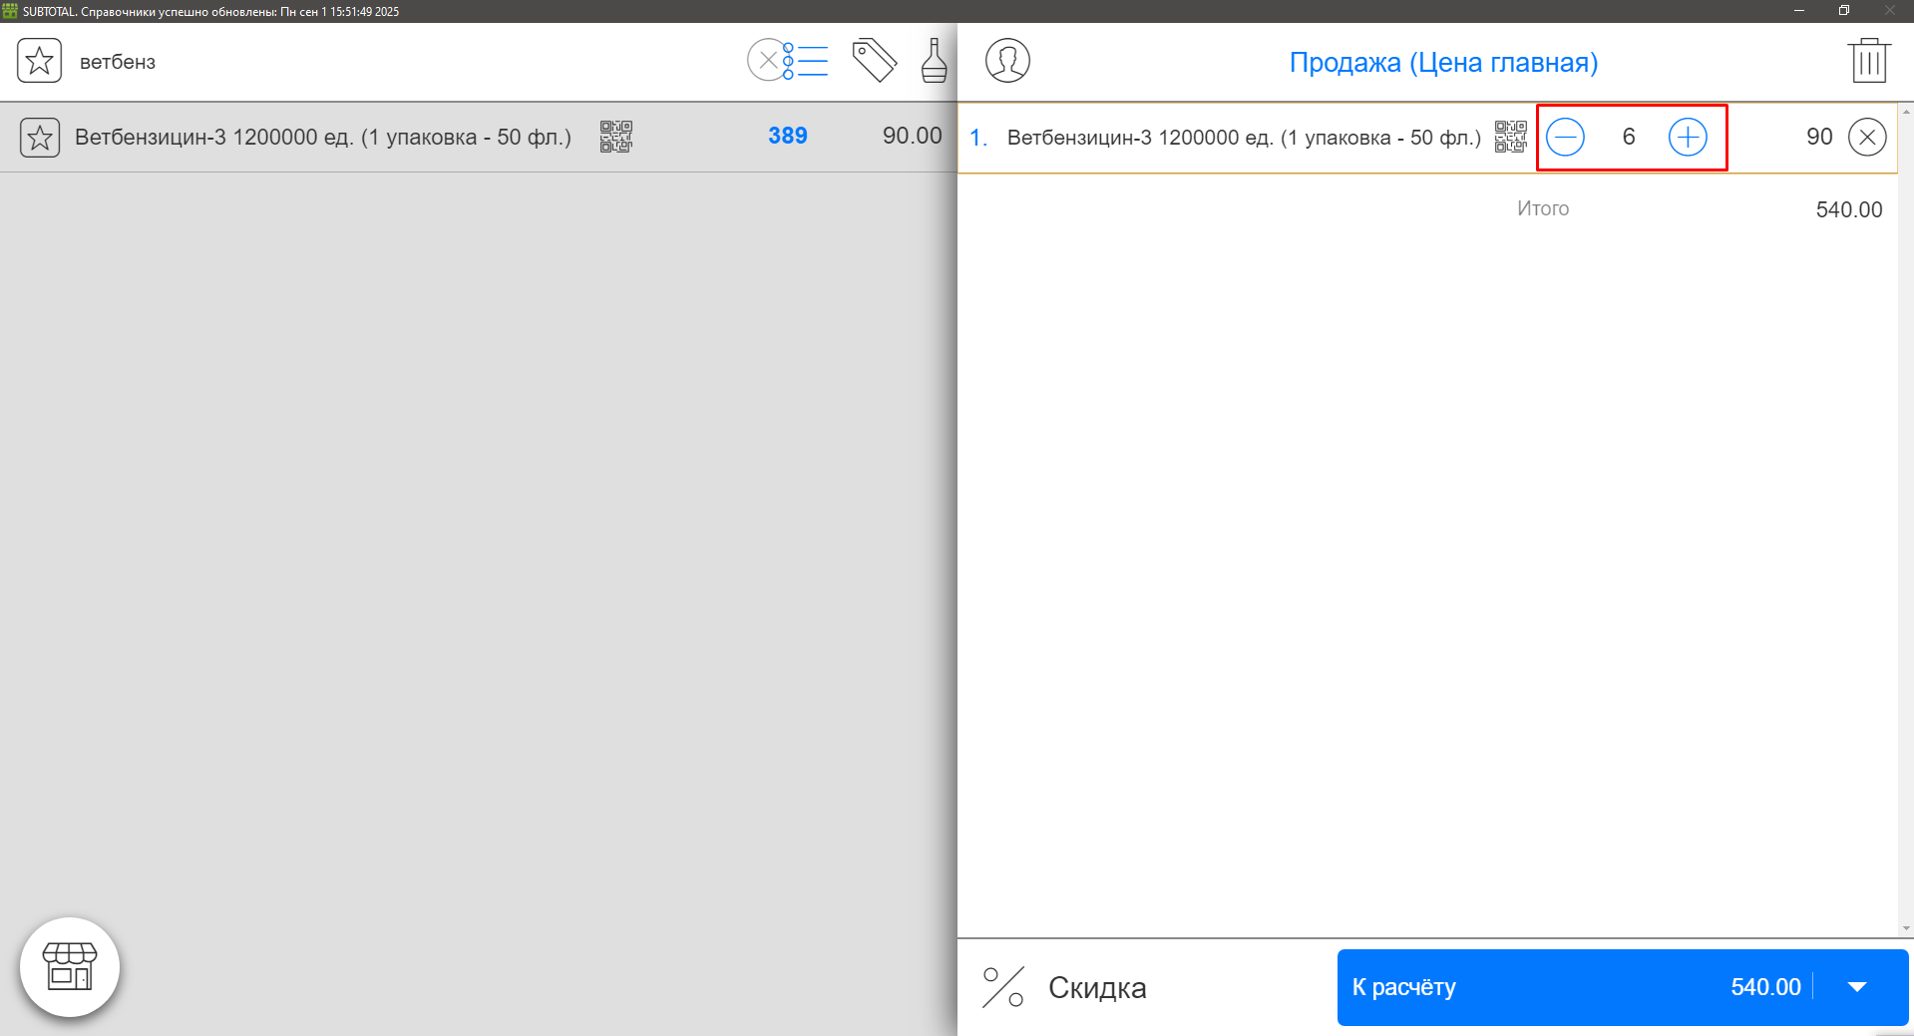Open the Продажа (Цена главная) title

(x=1443, y=62)
